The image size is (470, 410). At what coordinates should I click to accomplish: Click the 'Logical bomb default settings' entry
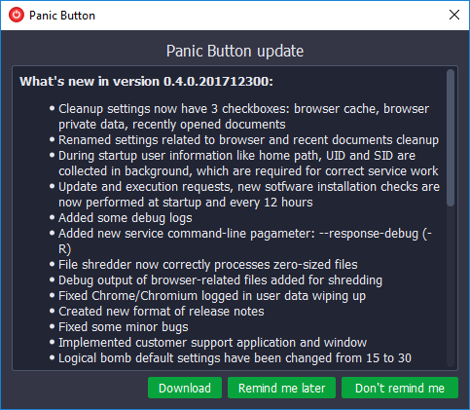235,358
